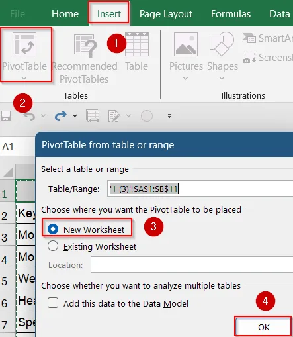The height and width of the screenshot is (337, 293).
Task: Click the circle quick access icon
Action: pyautogui.click(x=147, y=116)
